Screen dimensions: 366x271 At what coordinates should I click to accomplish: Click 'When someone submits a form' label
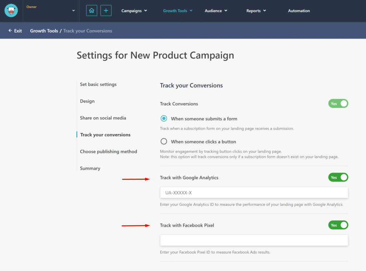click(204, 119)
